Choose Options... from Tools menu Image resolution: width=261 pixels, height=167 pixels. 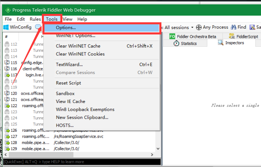click(x=102, y=28)
